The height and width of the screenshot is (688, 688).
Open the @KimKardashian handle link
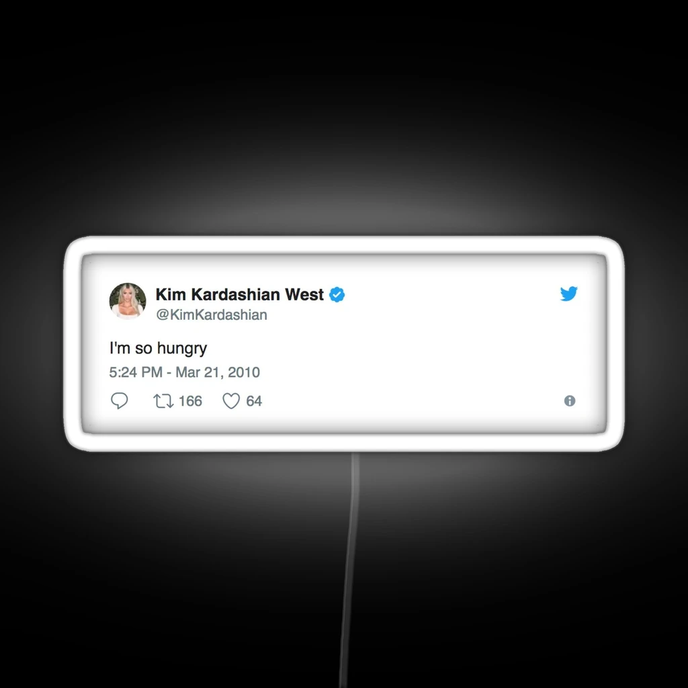tap(212, 314)
